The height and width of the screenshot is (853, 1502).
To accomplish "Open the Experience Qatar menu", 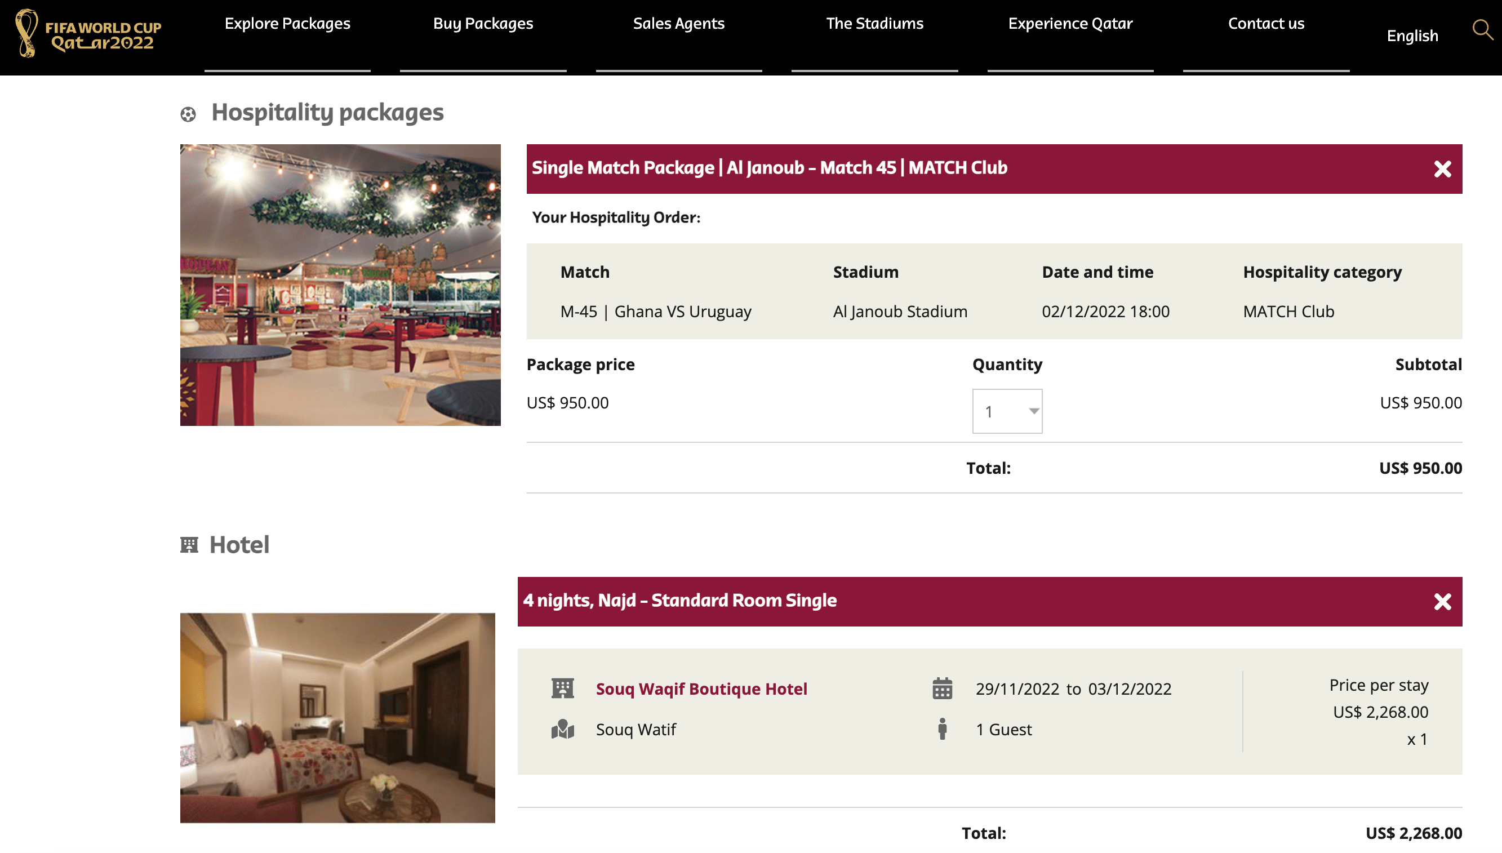I will click(x=1070, y=24).
